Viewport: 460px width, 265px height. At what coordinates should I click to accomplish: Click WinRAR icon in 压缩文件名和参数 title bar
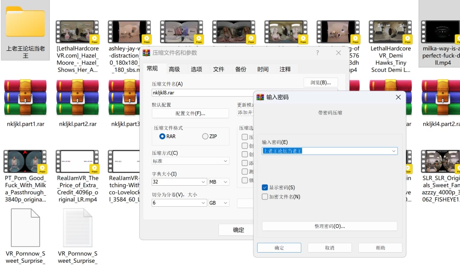click(x=146, y=53)
